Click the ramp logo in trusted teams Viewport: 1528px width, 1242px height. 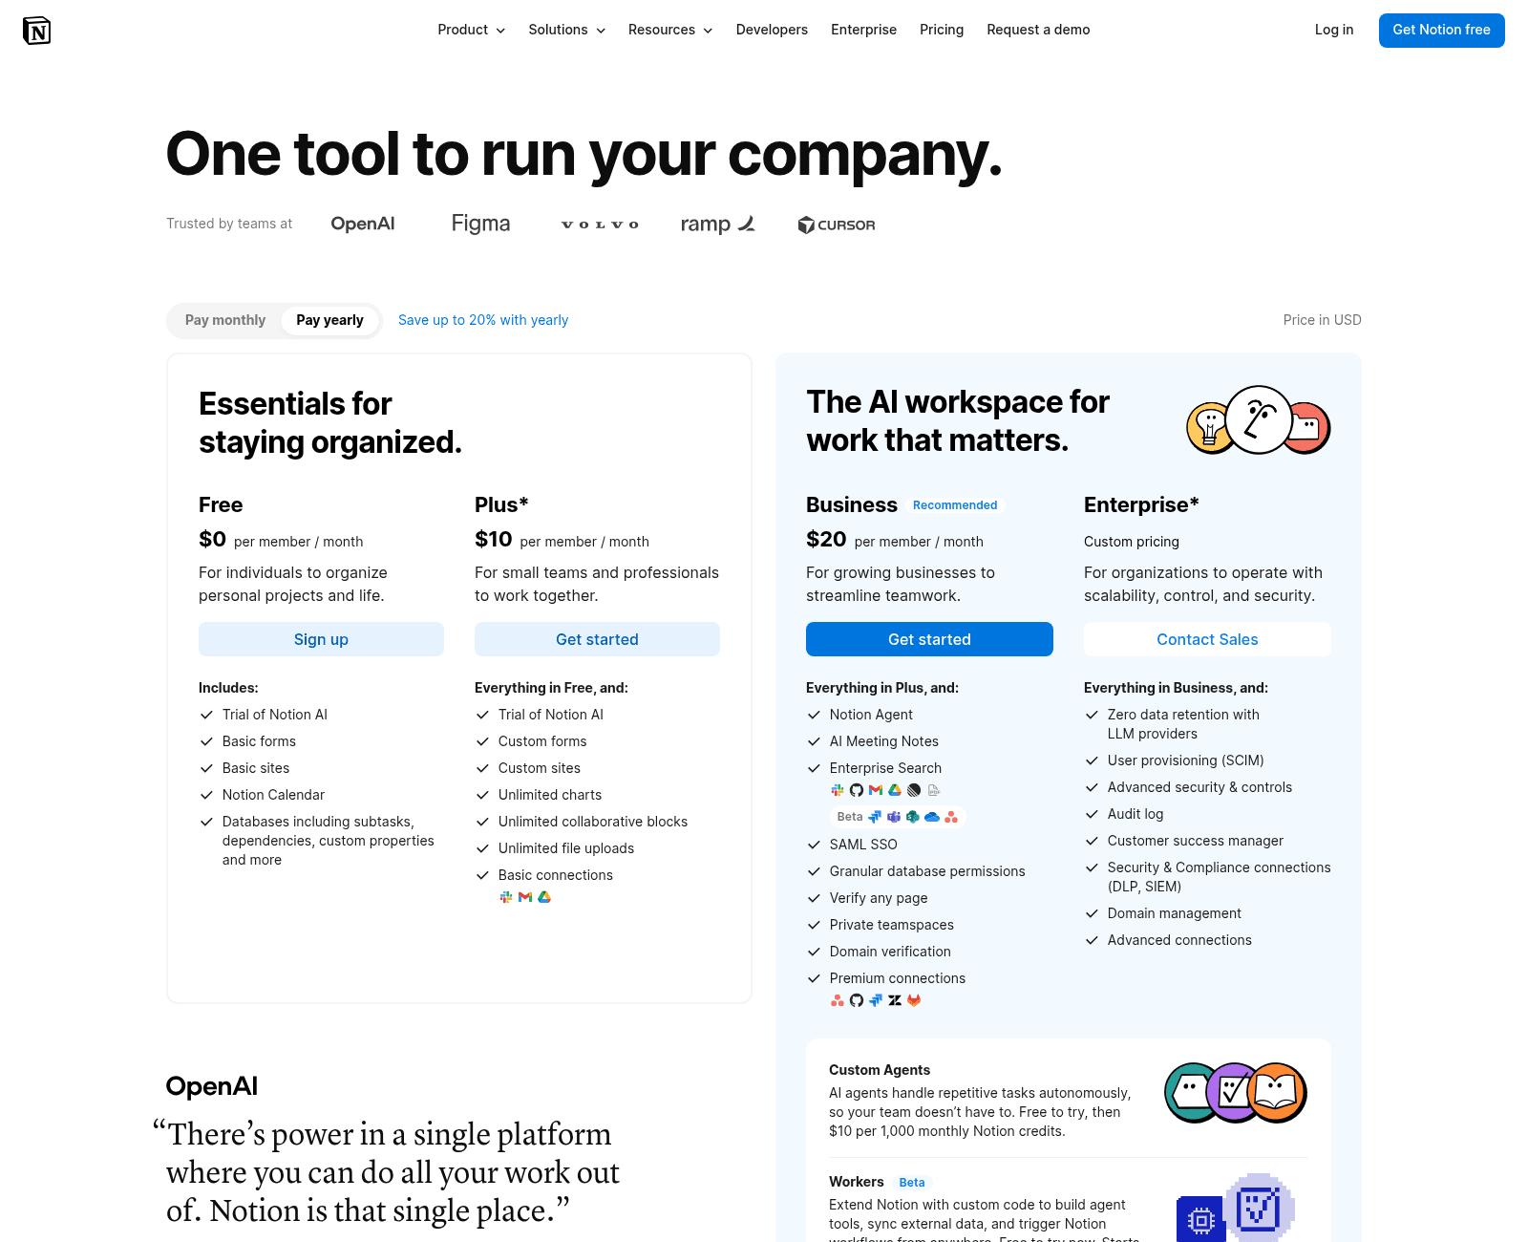(x=718, y=224)
